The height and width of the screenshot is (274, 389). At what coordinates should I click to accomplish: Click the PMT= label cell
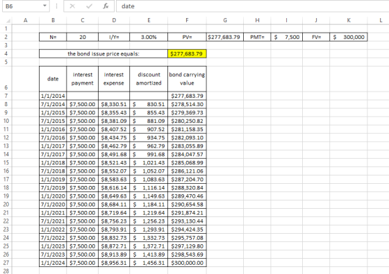[x=257, y=37]
